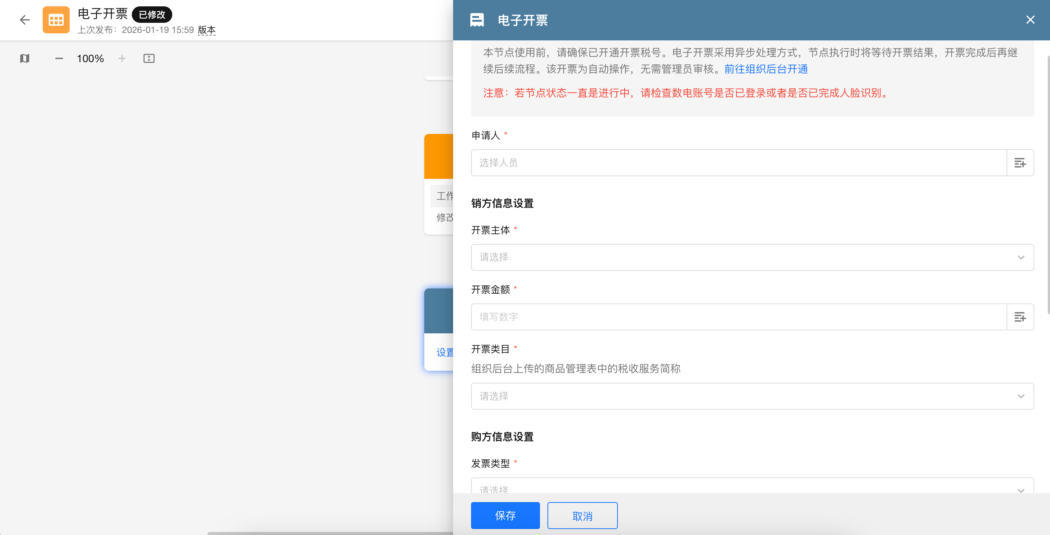Click the horizontal canvas scrollbar
The width and height of the screenshot is (1050, 535).
330,533
